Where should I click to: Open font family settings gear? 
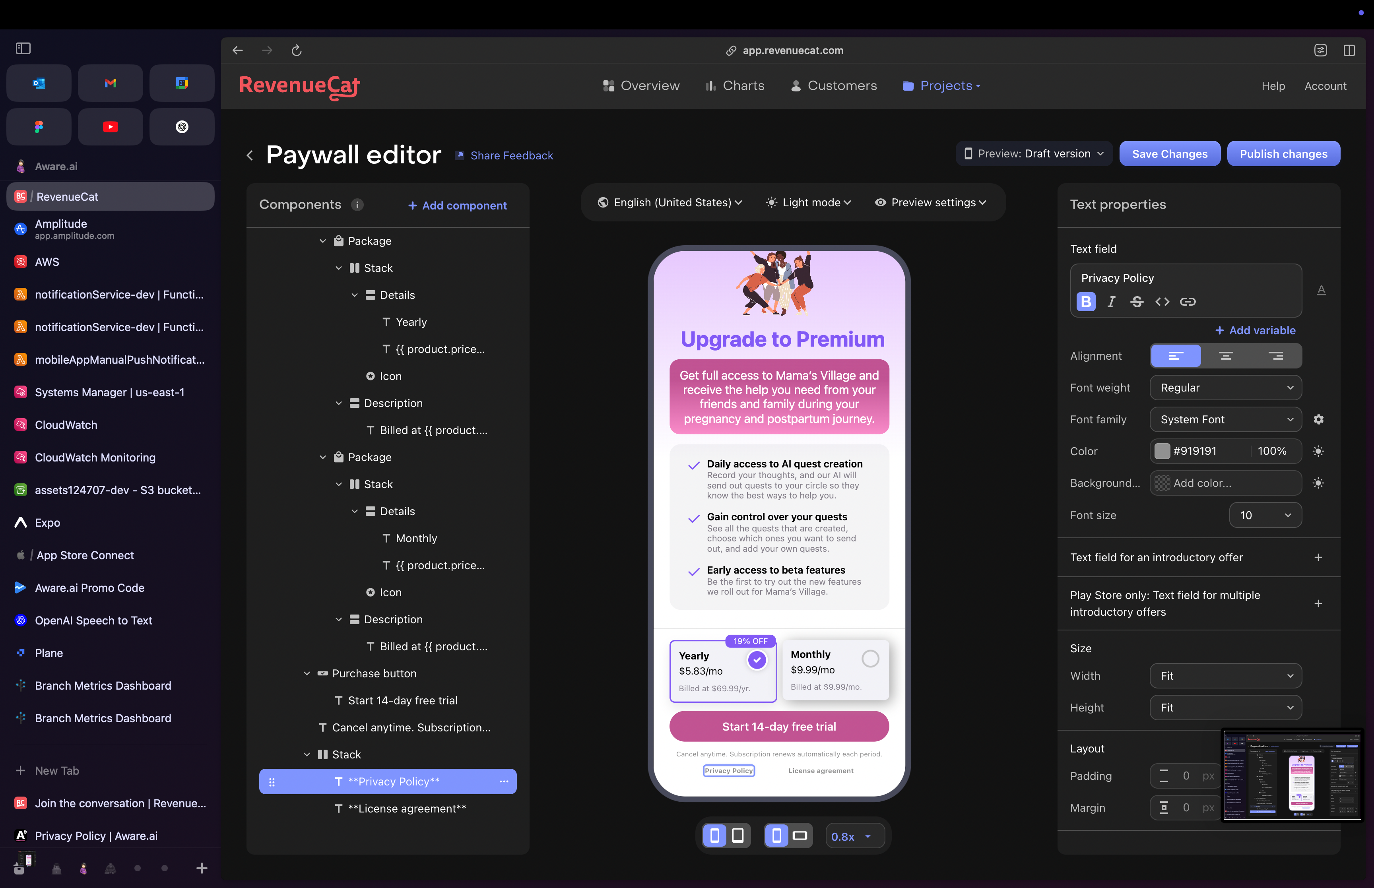(x=1319, y=419)
